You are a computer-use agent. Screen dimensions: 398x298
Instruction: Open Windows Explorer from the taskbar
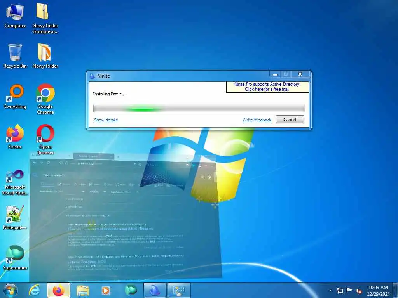pos(82,290)
